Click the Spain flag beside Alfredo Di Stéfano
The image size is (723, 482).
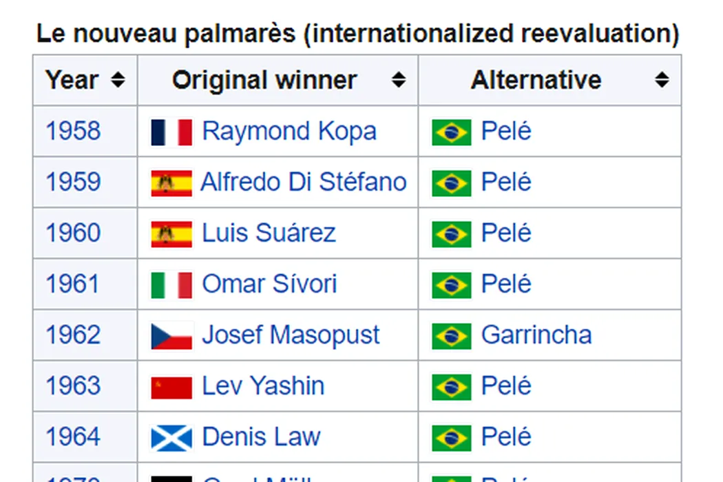171,183
